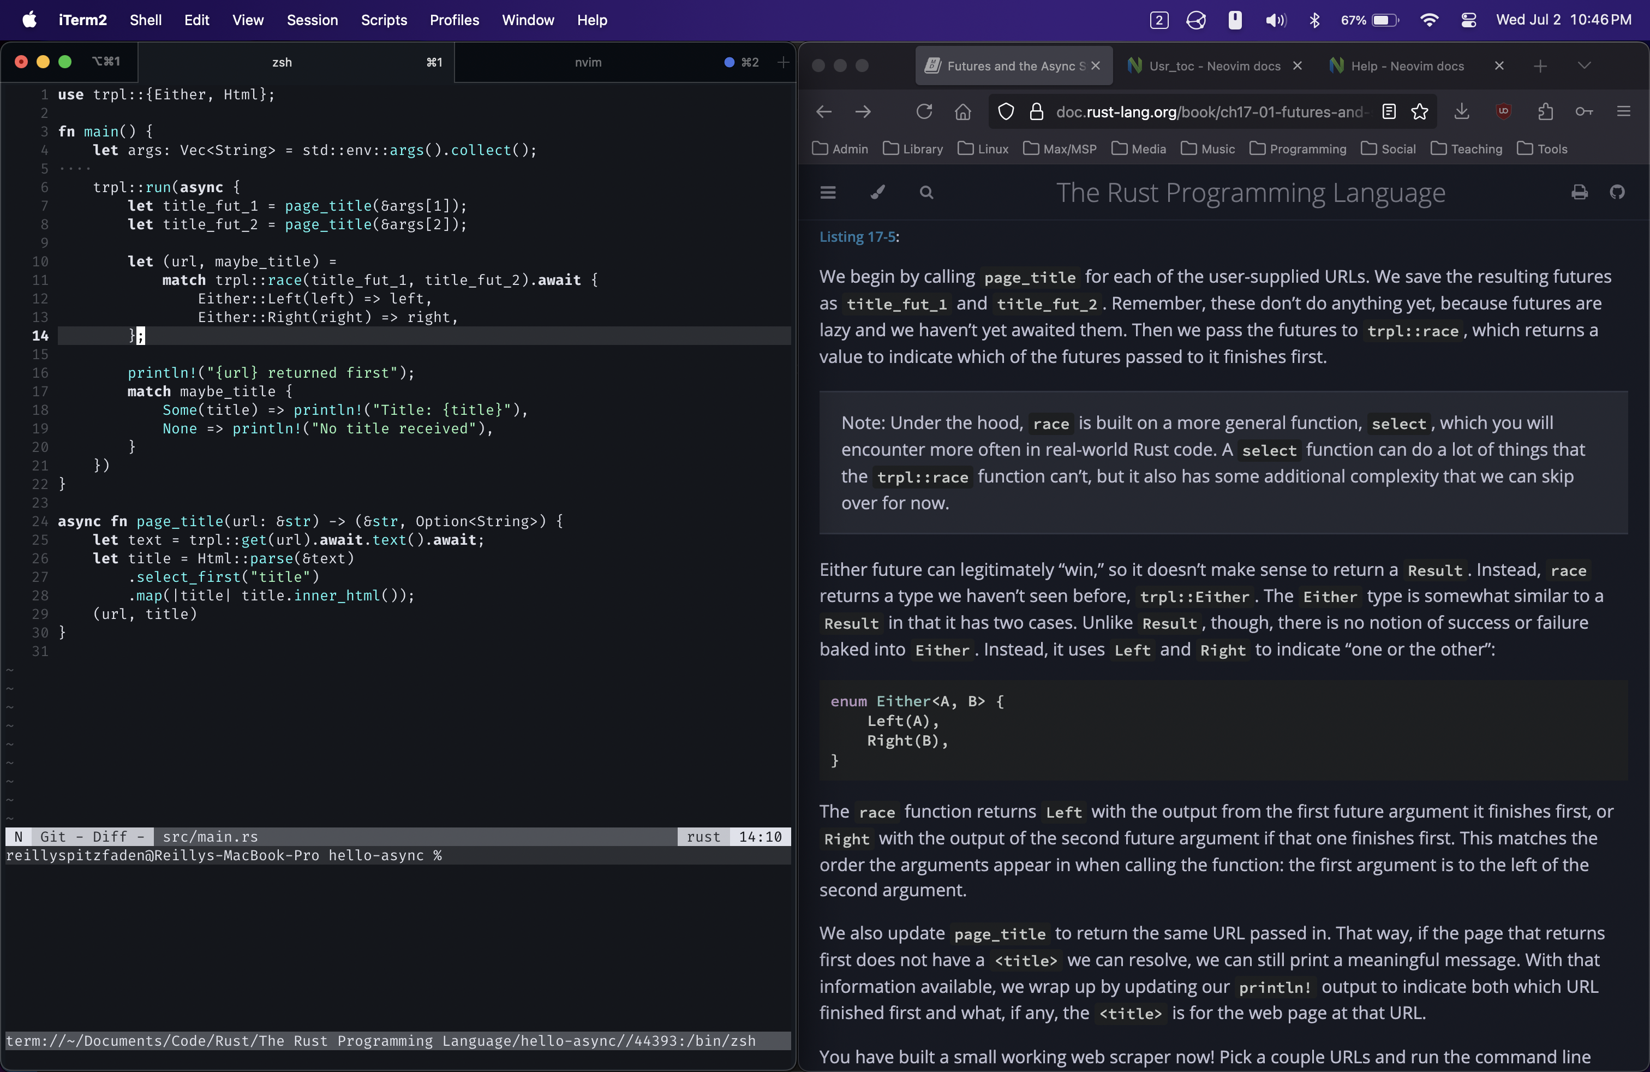
Task: Close the Futures and the Async tab
Action: pyautogui.click(x=1096, y=66)
